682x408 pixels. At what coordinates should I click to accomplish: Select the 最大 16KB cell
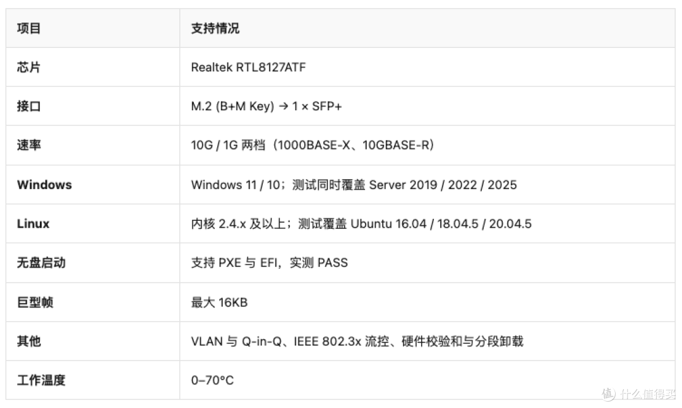[428, 303]
